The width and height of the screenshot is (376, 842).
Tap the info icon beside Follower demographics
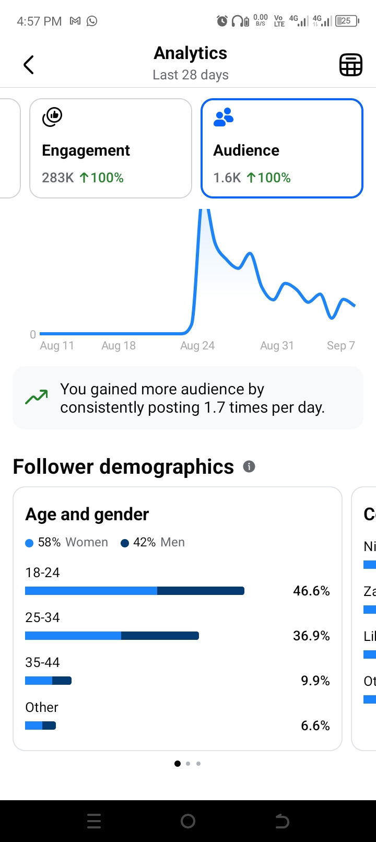[249, 466]
